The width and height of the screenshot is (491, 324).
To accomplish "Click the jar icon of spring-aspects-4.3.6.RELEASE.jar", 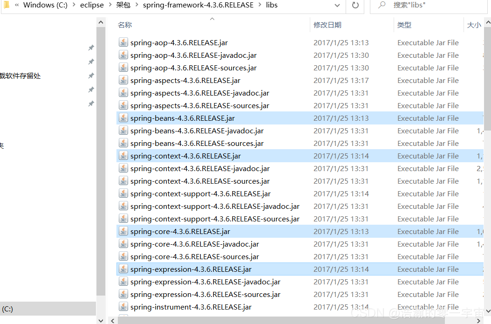I will [123, 80].
